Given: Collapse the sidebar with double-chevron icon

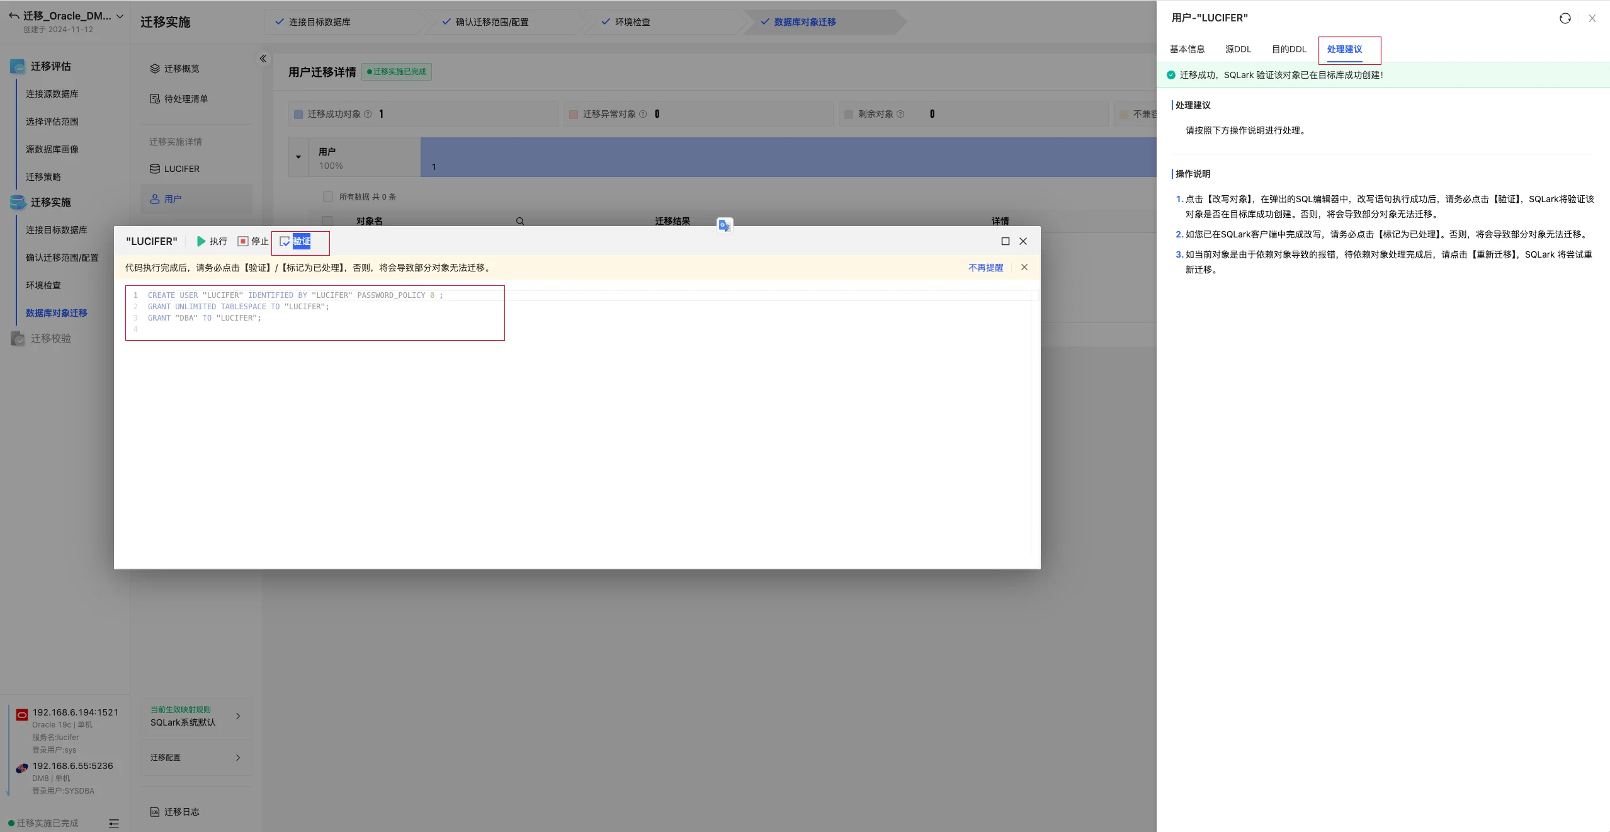Looking at the screenshot, I should tap(263, 59).
